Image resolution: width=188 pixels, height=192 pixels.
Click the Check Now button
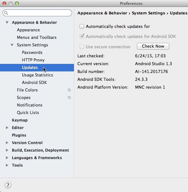point(153,46)
